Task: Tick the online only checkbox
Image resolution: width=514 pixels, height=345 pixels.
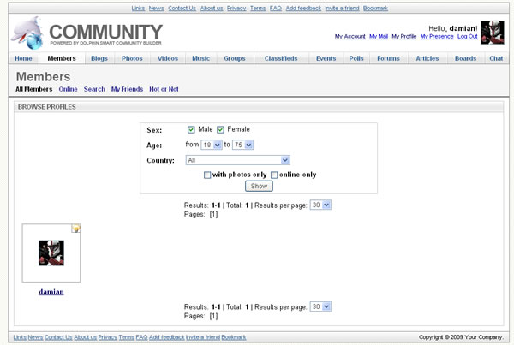Action: pos(274,175)
